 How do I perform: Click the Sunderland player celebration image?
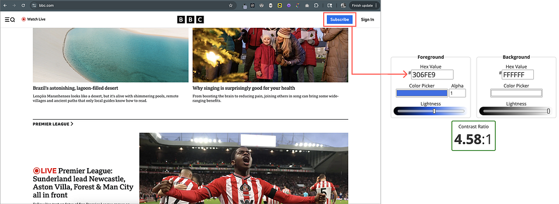243,168
